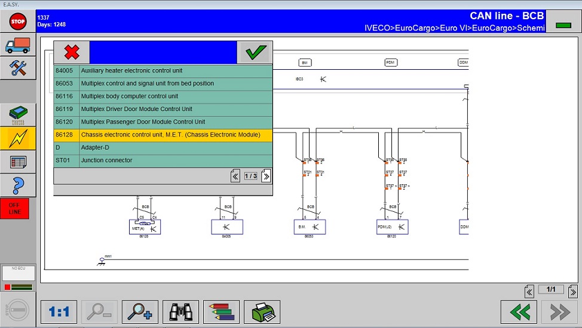Click the 1/1 diagram page indicator
Image resolution: width=582 pixels, height=328 pixels.
pyautogui.click(x=551, y=289)
